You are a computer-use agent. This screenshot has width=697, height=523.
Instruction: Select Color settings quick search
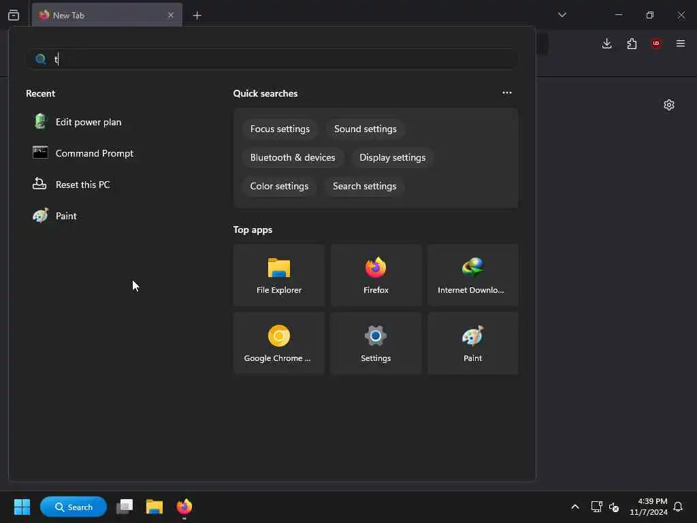coord(279,186)
